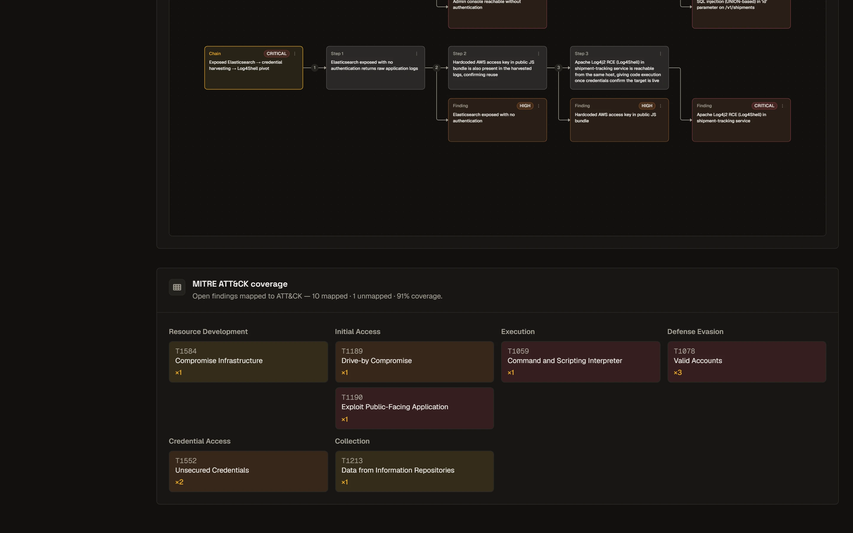Screen dimensions: 853x533
Task: Open T1584 Compromise Infrastructure technique card
Action: [248, 362]
